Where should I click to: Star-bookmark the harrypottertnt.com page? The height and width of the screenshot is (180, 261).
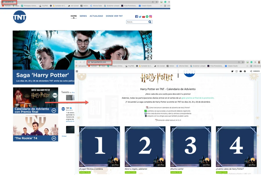pos(243,62)
